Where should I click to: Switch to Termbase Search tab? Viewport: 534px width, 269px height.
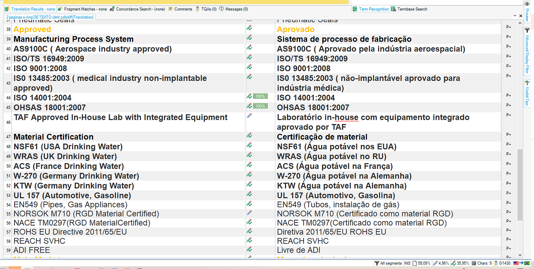point(409,9)
